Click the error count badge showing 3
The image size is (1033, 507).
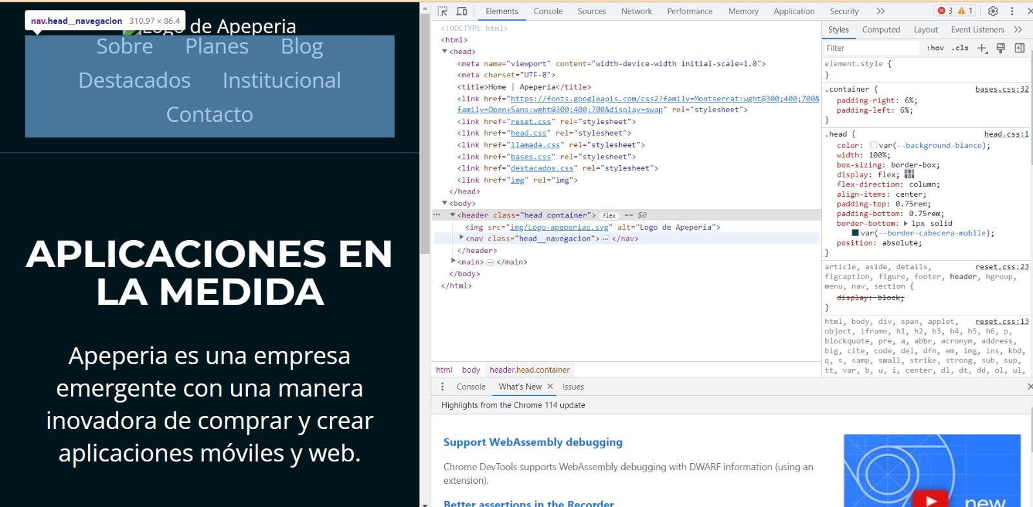[x=945, y=11]
